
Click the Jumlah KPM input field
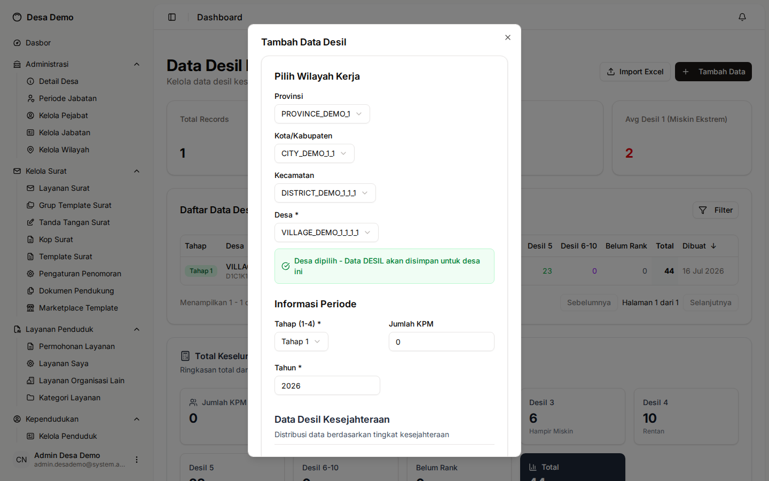(x=442, y=342)
